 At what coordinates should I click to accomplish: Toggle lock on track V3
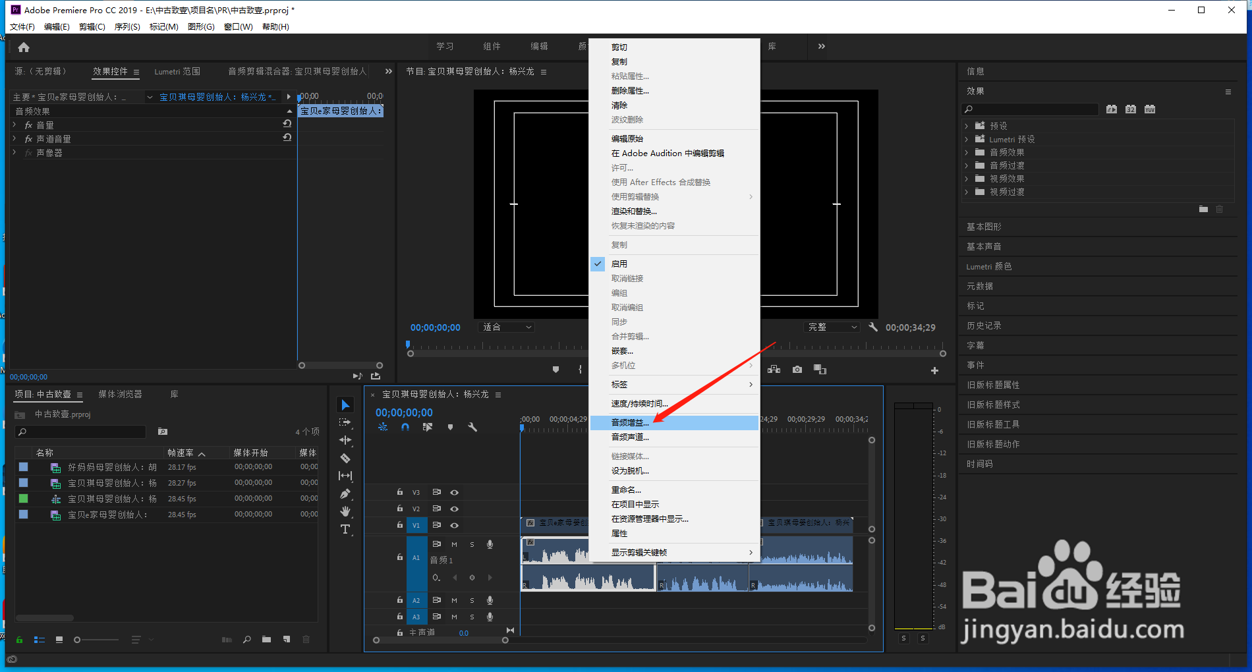399,492
